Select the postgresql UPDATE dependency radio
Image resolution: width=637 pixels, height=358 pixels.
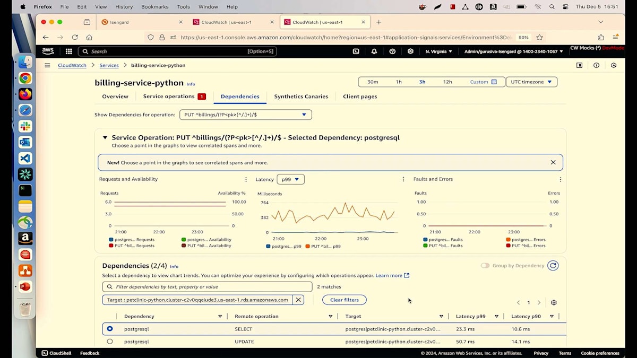(x=110, y=342)
